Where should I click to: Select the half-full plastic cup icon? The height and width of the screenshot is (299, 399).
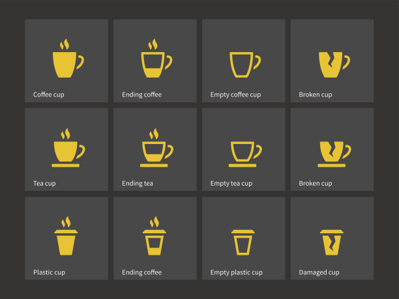click(x=155, y=236)
